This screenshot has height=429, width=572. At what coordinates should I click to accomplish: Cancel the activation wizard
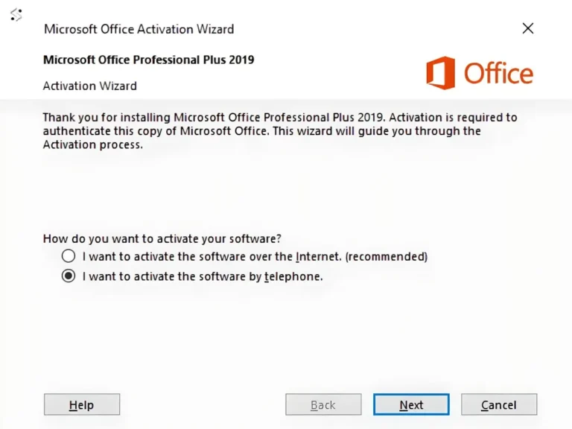pyautogui.click(x=499, y=404)
